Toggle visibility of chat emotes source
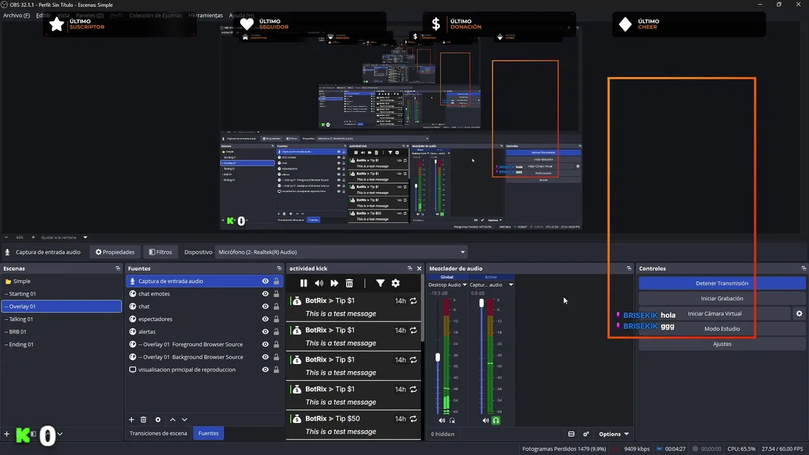Screen dimensions: 809x455 click(x=265, y=294)
